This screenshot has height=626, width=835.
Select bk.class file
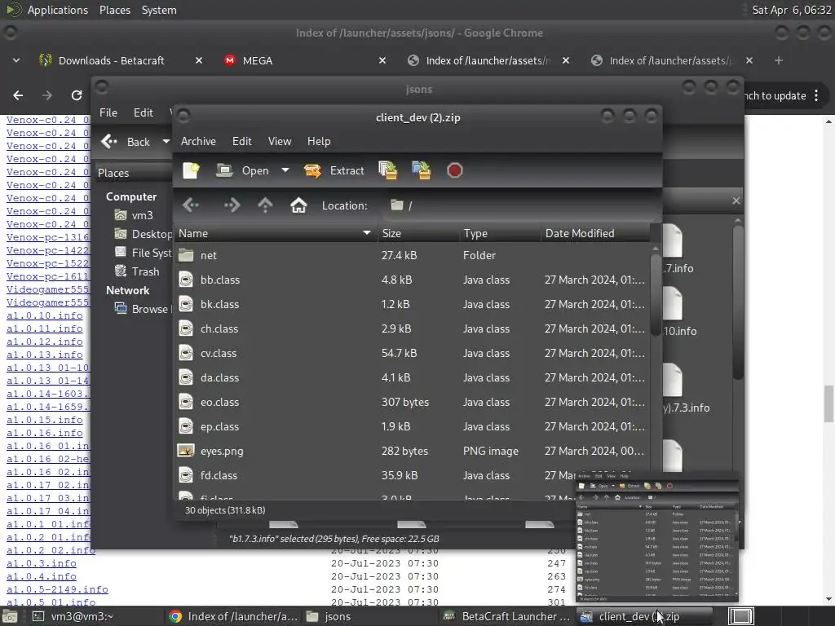pyautogui.click(x=413, y=305)
